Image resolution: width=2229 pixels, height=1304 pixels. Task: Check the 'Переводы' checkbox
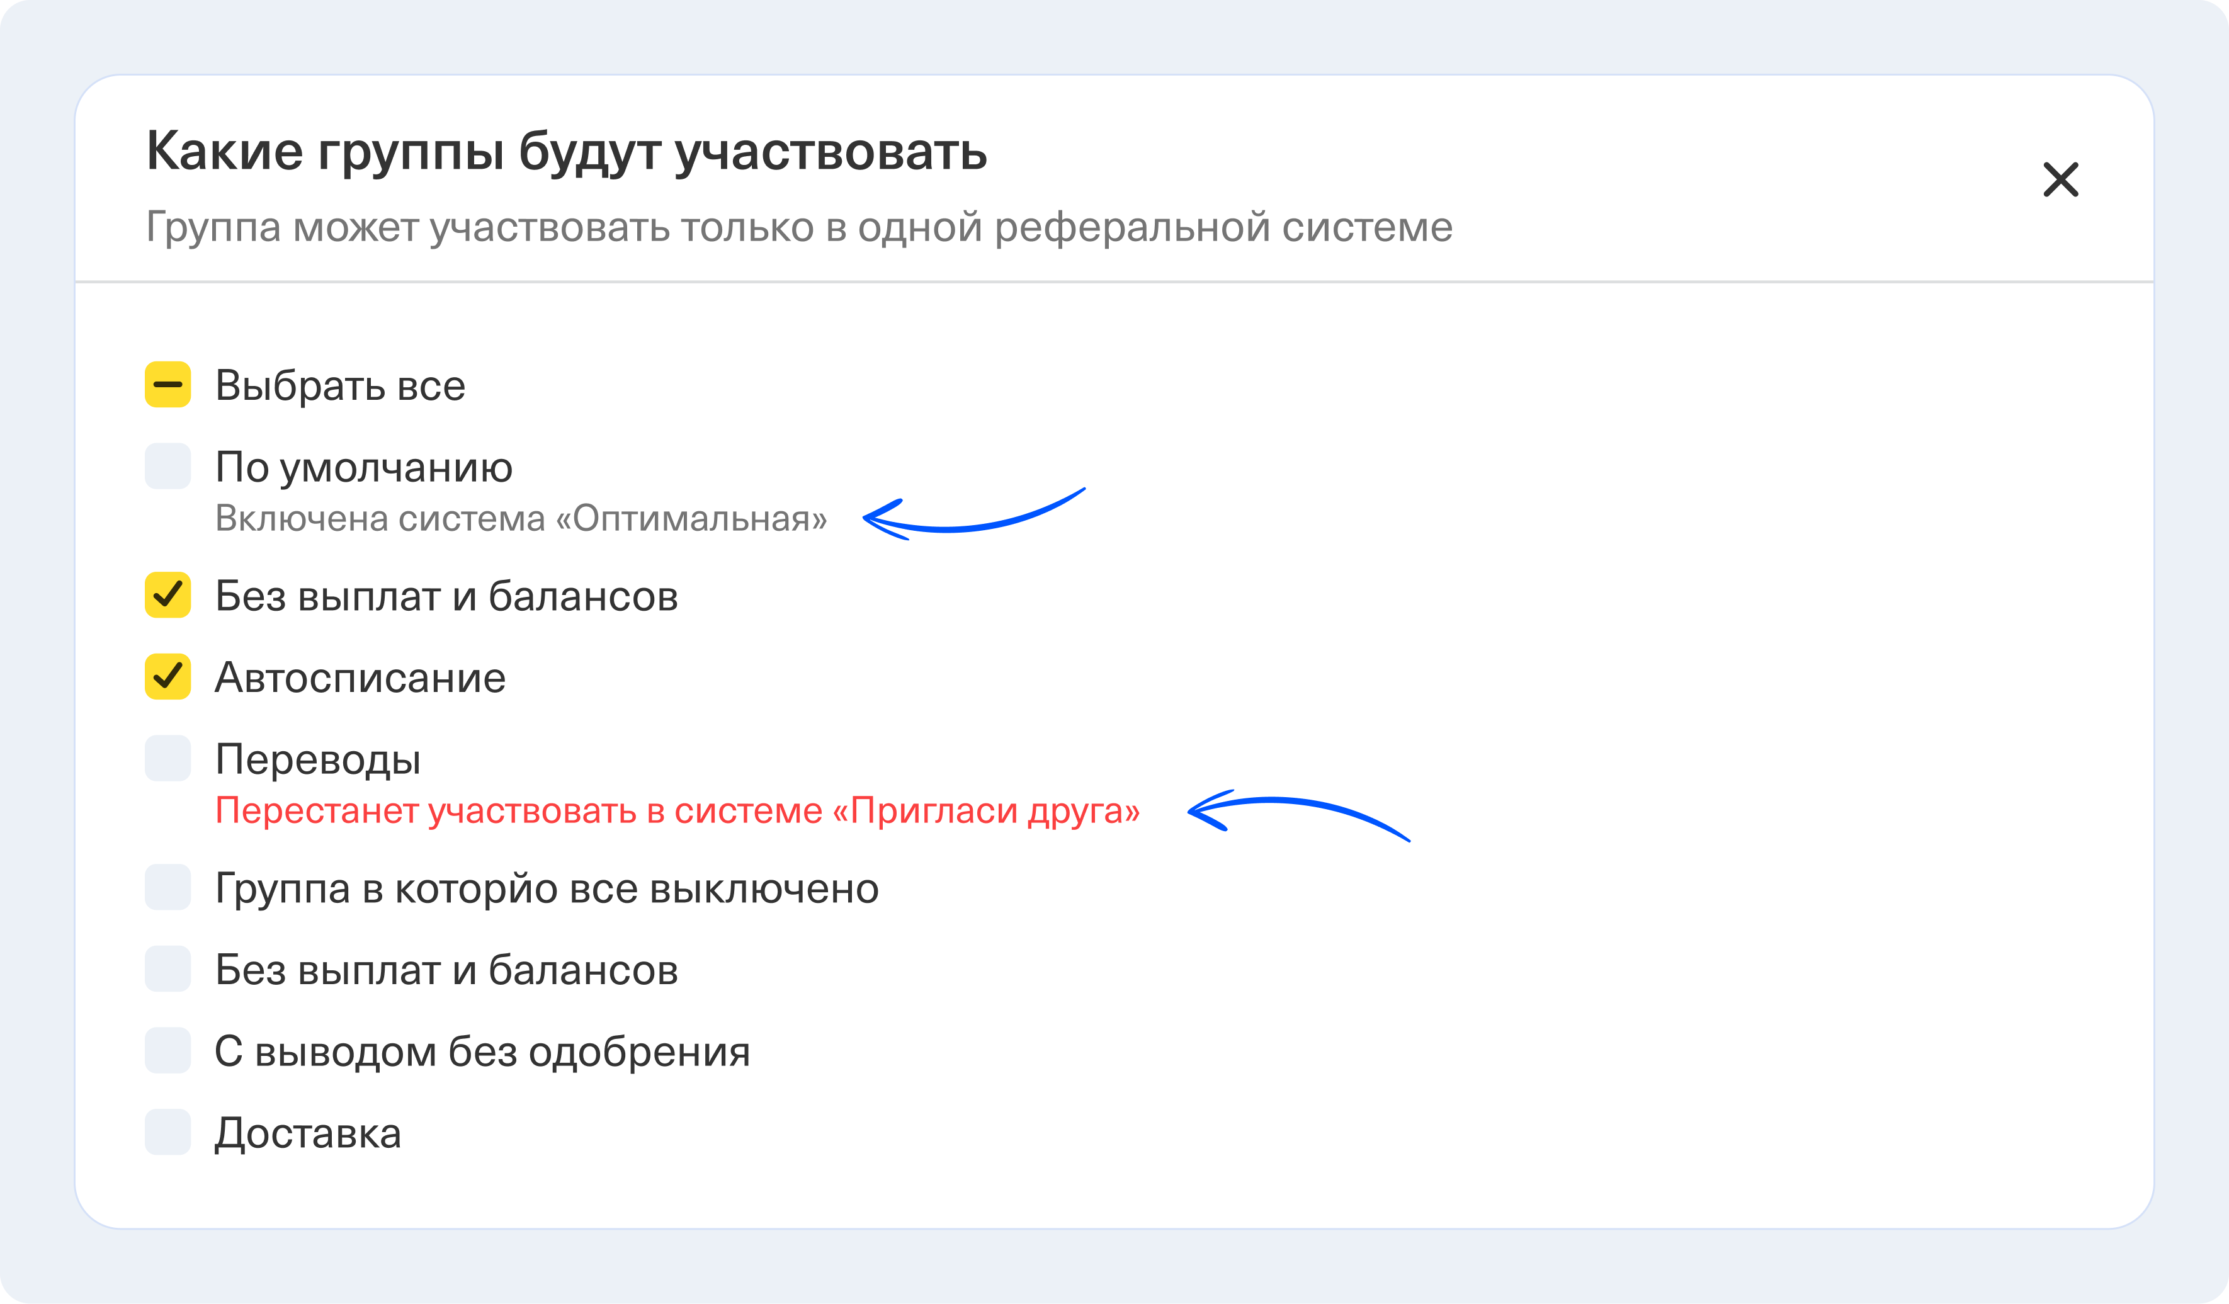click(168, 758)
